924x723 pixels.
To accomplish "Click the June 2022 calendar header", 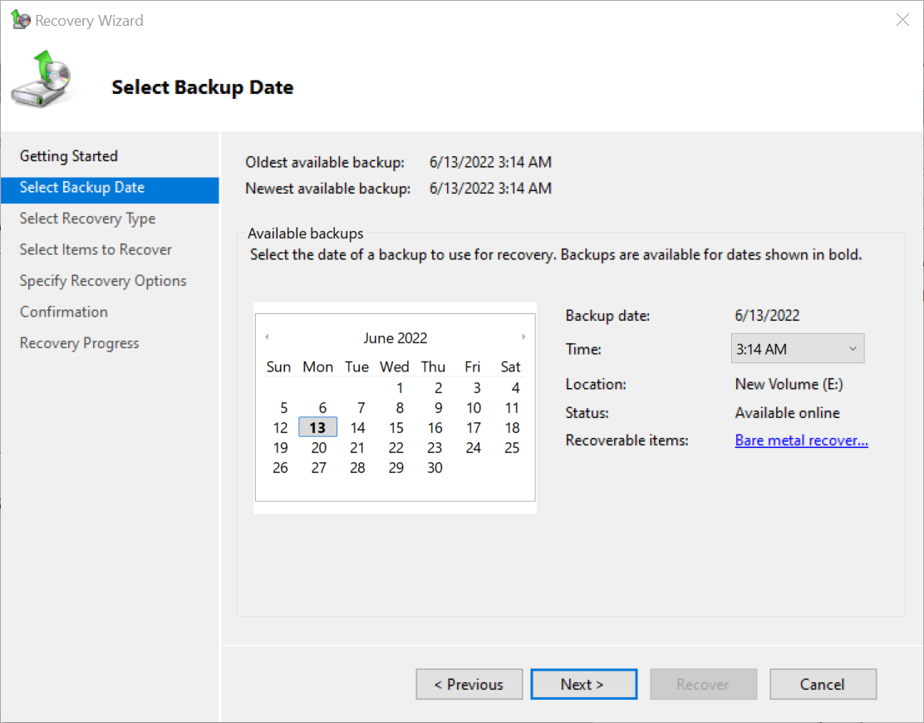I will [395, 337].
